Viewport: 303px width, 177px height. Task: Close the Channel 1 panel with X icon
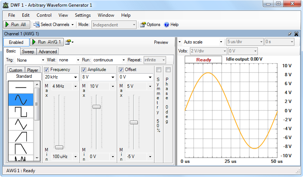(x=296, y=34)
